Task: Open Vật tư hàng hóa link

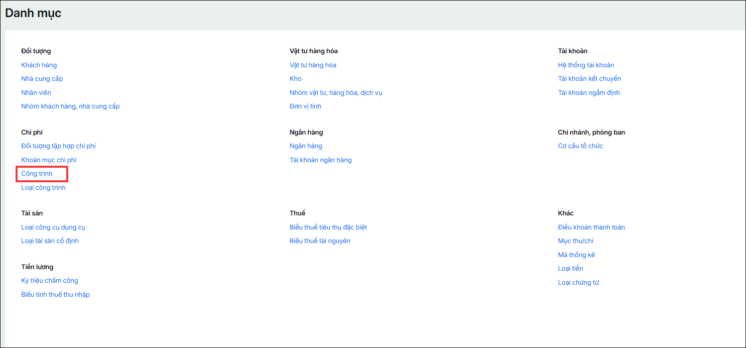Action: point(313,65)
